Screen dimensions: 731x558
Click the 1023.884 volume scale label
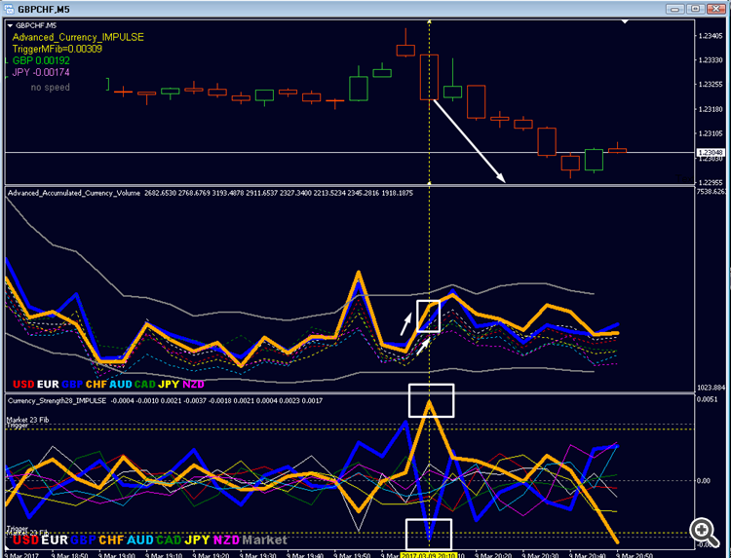[712, 388]
